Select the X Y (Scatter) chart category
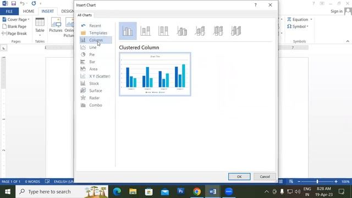Image resolution: width=352 pixels, height=198 pixels. pyautogui.click(x=96, y=76)
